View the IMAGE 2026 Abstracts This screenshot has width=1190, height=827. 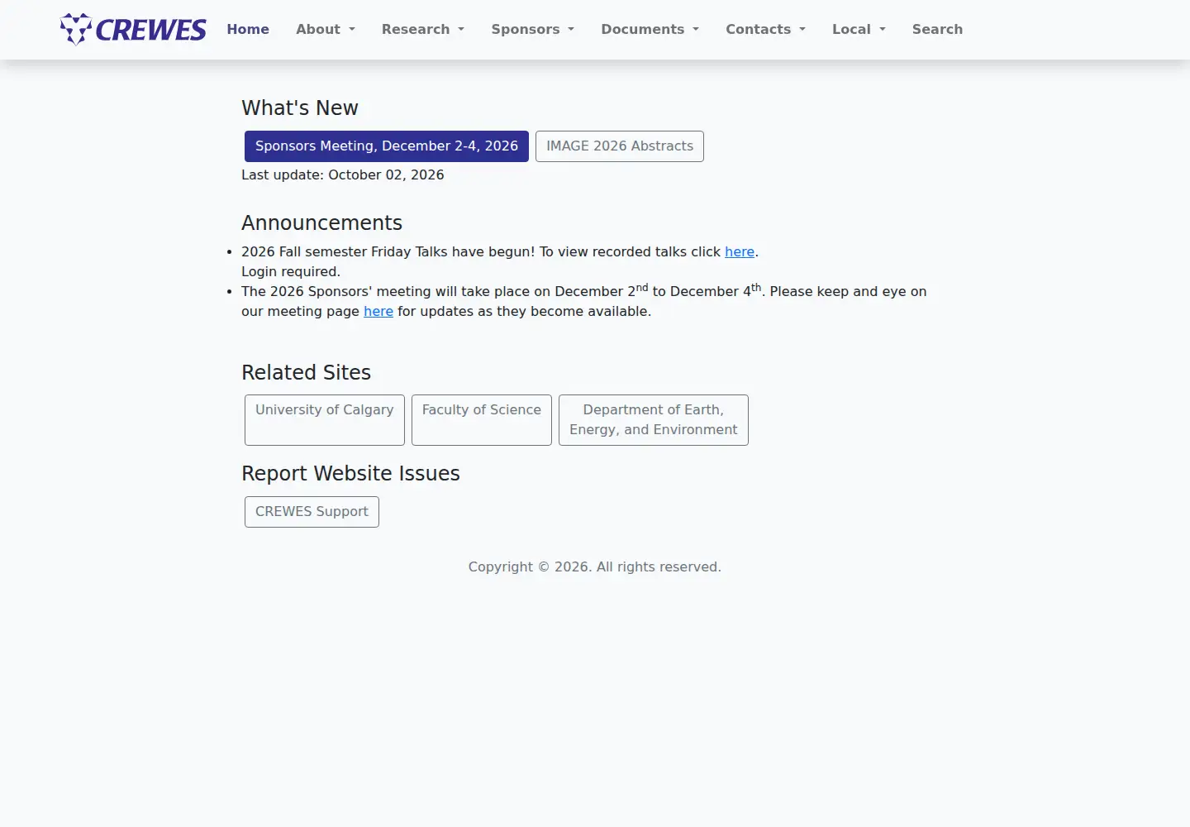pyautogui.click(x=620, y=146)
